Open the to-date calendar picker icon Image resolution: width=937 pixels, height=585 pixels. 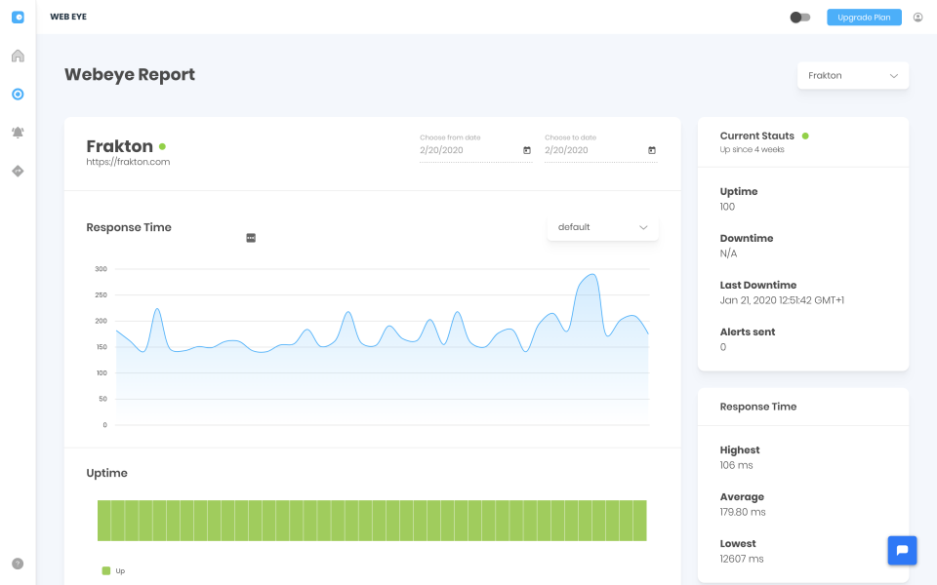click(652, 150)
